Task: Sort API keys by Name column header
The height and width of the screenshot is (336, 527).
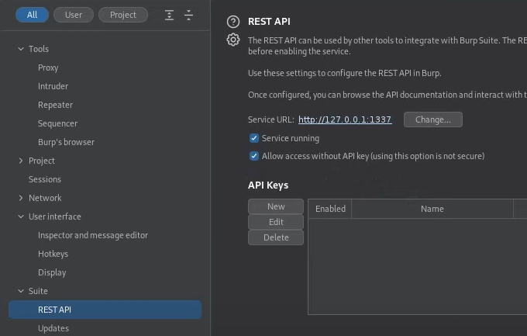Action: point(432,209)
